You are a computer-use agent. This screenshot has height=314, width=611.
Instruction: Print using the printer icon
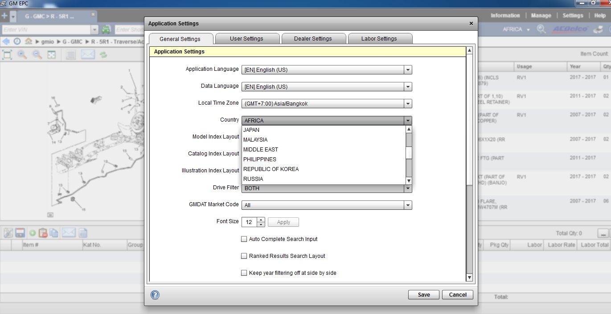(598, 29)
